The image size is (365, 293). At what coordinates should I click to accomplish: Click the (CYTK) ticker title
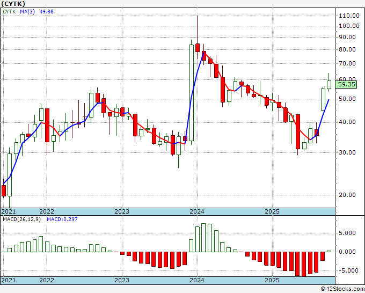tap(13, 3)
